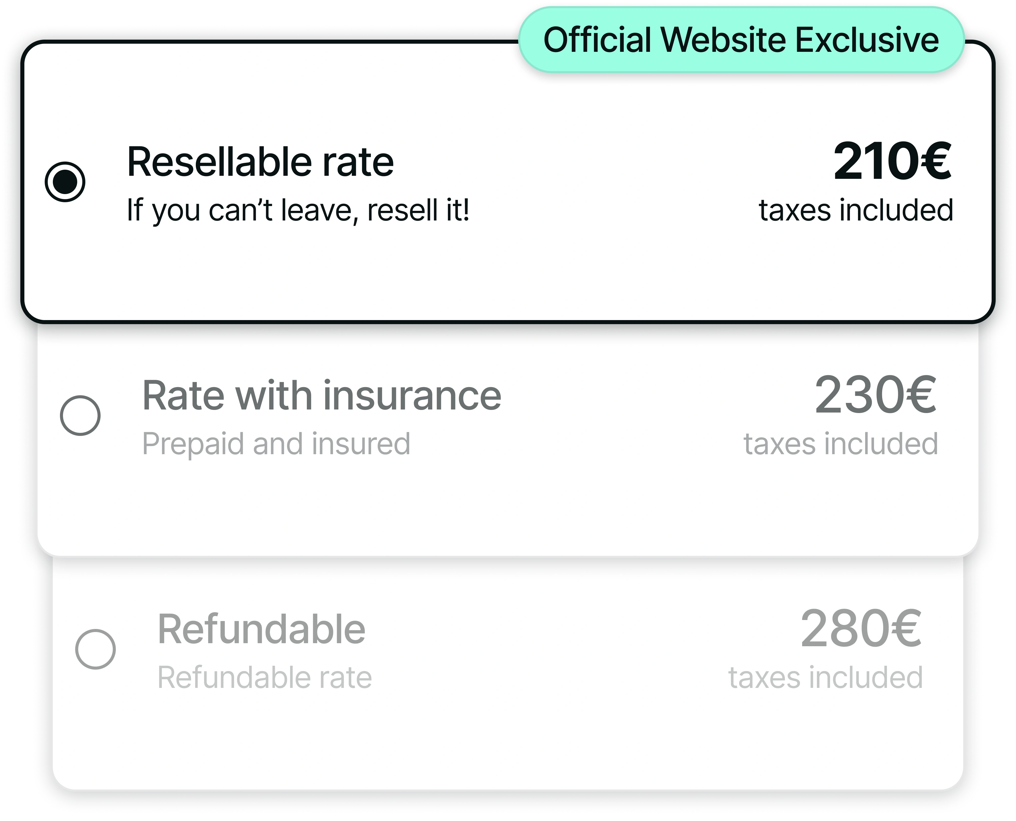Click the Prepaid and insured description
The image size is (1016, 821).
click(x=277, y=444)
